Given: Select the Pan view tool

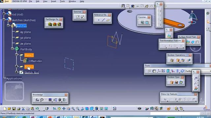Looking at the screenshot, I should pyautogui.click(x=64, y=108).
